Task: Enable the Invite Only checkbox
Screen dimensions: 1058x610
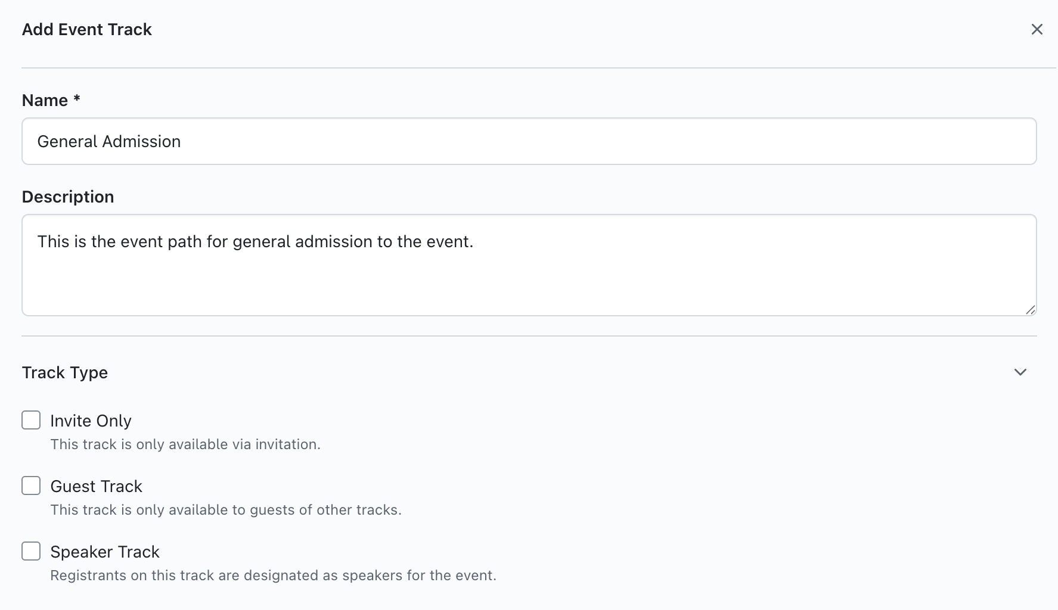Action: pos(31,420)
